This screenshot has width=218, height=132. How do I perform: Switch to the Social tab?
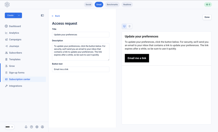click(88, 5)
